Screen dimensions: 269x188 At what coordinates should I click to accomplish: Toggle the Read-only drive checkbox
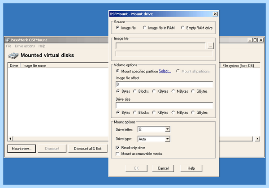tap(117, 148)
